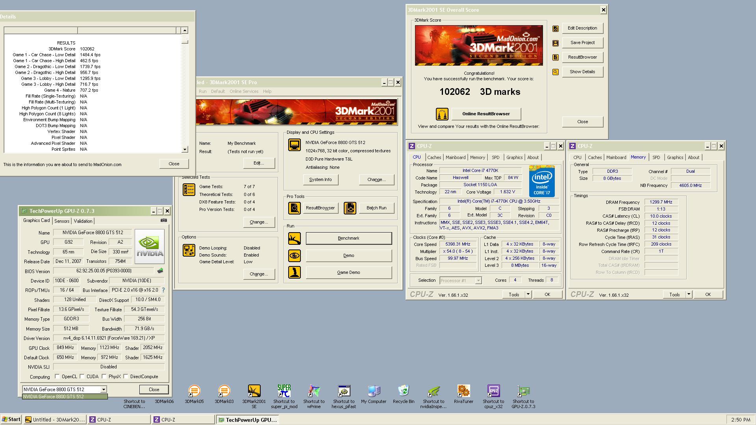Open the GPU selection dropdown in GPU-Z
756x425 pixels.
(x=104, y=389)
